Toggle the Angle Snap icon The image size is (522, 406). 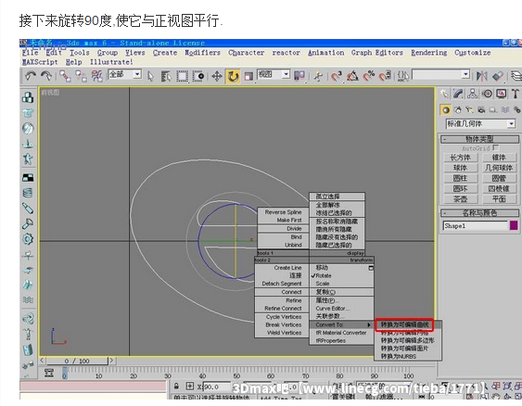(352, 76)
